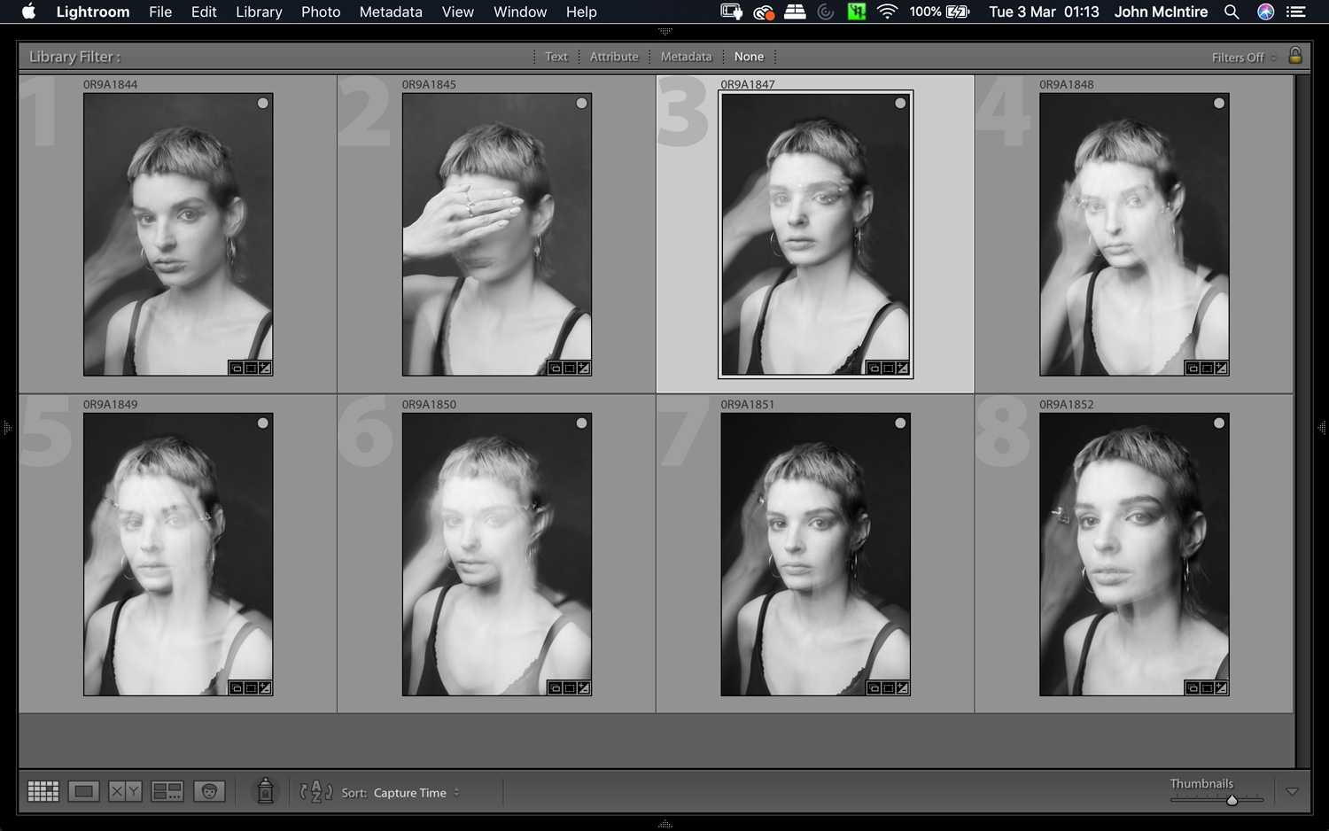This screenshot has width=1329, height=831.
Task: Select the 0R9A1845 hand-over-face thumbnail
Action: (496, 235)
